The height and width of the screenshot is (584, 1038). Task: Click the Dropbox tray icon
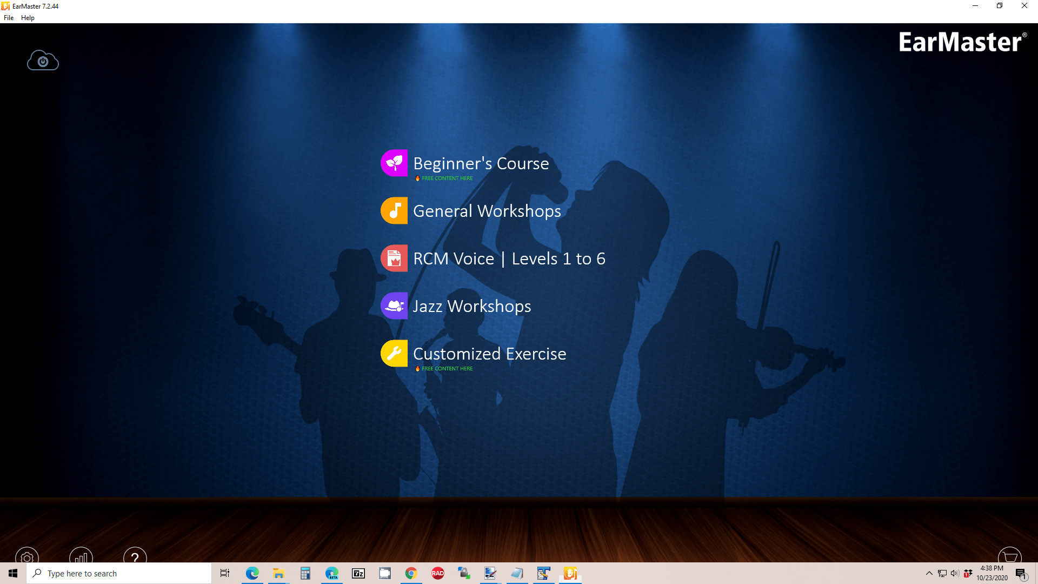click(968, 573)
